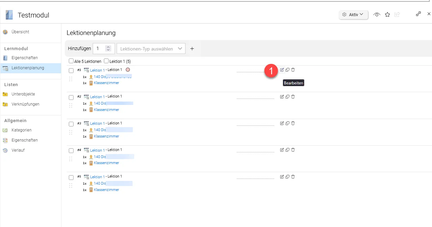Open the Aktiv status dropdown
The image size is (432, 227).
click(x=353, y=15)
